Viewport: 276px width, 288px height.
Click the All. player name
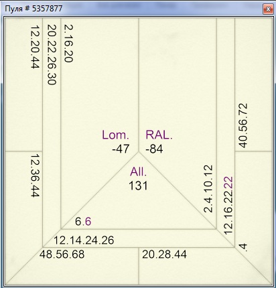[139, 171]
